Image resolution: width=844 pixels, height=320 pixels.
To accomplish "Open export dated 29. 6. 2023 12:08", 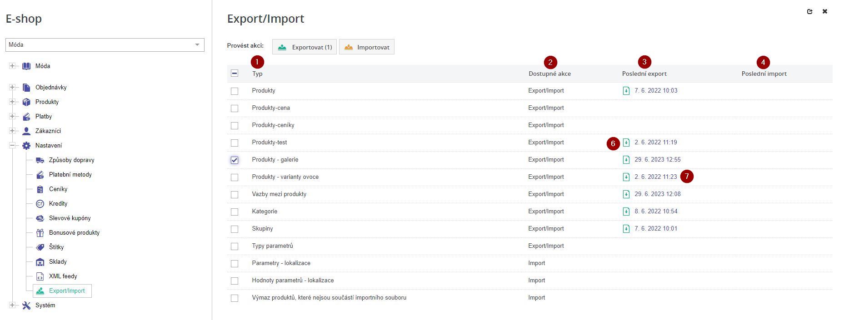I will (x=657, y=194).
